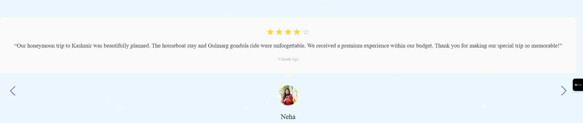Select the Kashmir honeymoon review text
This screenshot has width=583, height=123.
click(288, 46)
